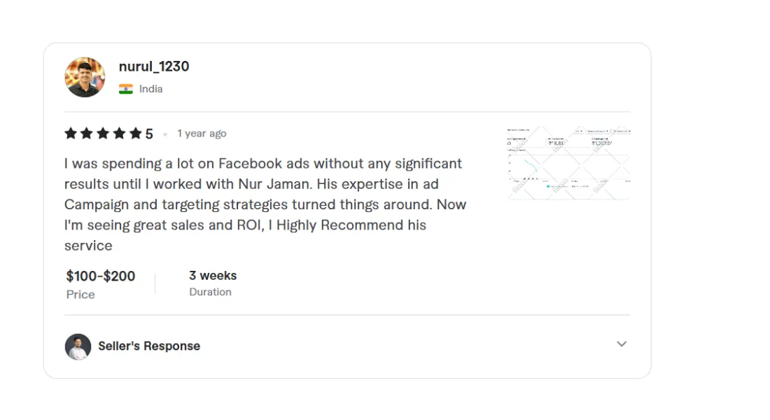The width and height of the screenshot is (770, 420).
Task: Click the "1 year ago" timestamp
Action: click(202, 134)
